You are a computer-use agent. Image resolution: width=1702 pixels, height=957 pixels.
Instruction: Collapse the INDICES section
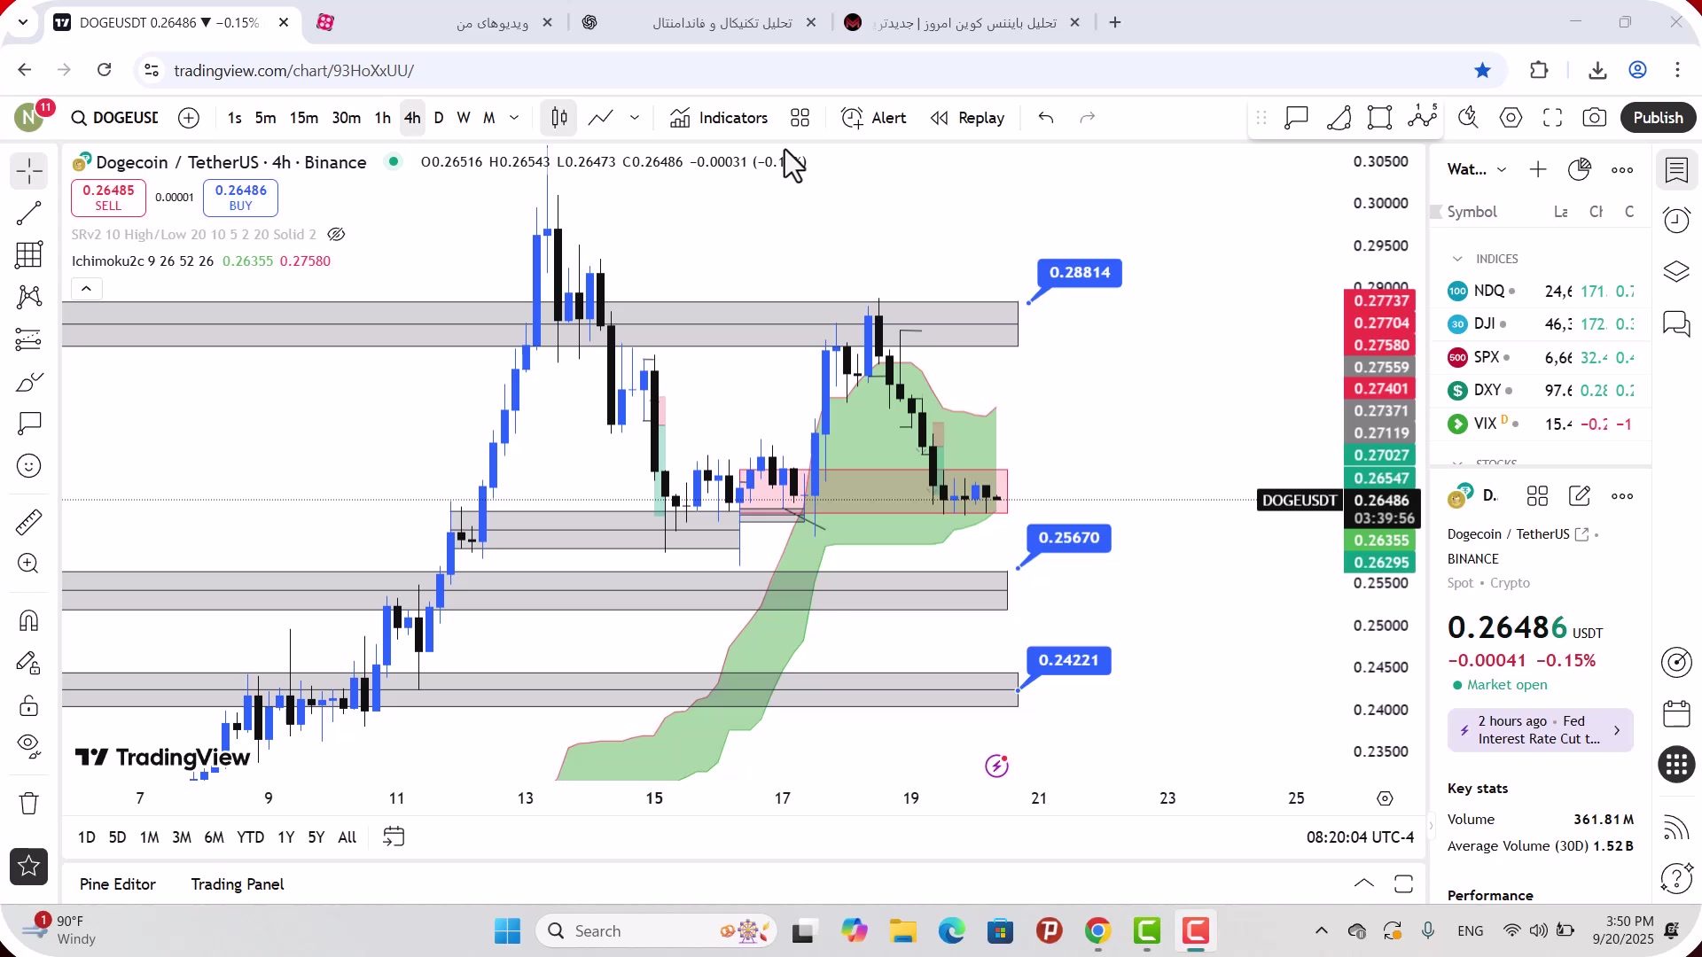pos(1457,259)
